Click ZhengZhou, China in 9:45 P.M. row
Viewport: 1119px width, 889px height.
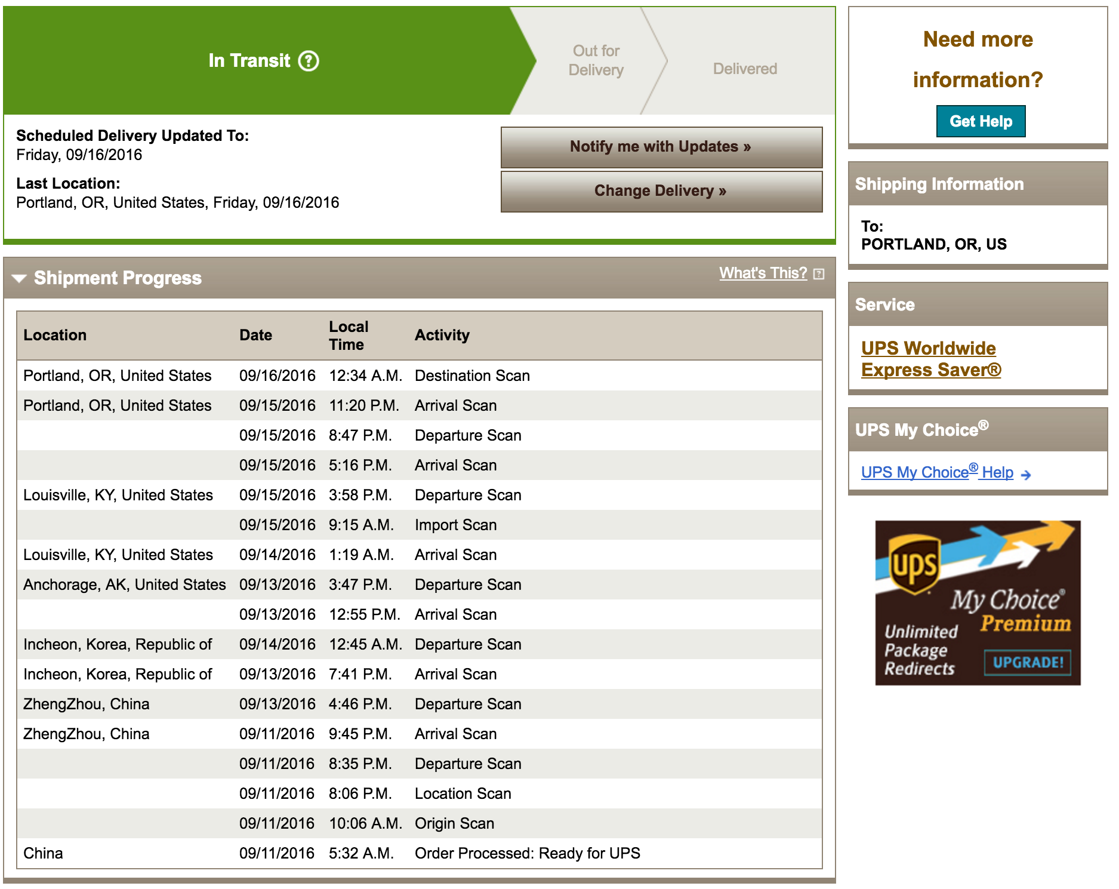[87, 734]
